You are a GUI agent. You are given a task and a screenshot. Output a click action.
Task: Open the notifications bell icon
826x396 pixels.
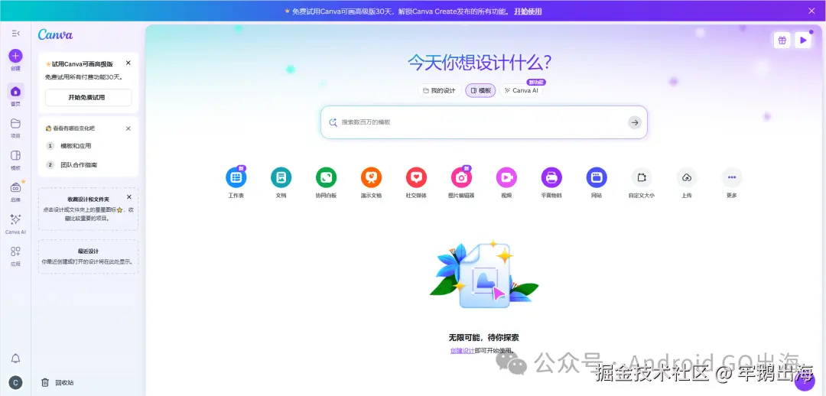16,359
